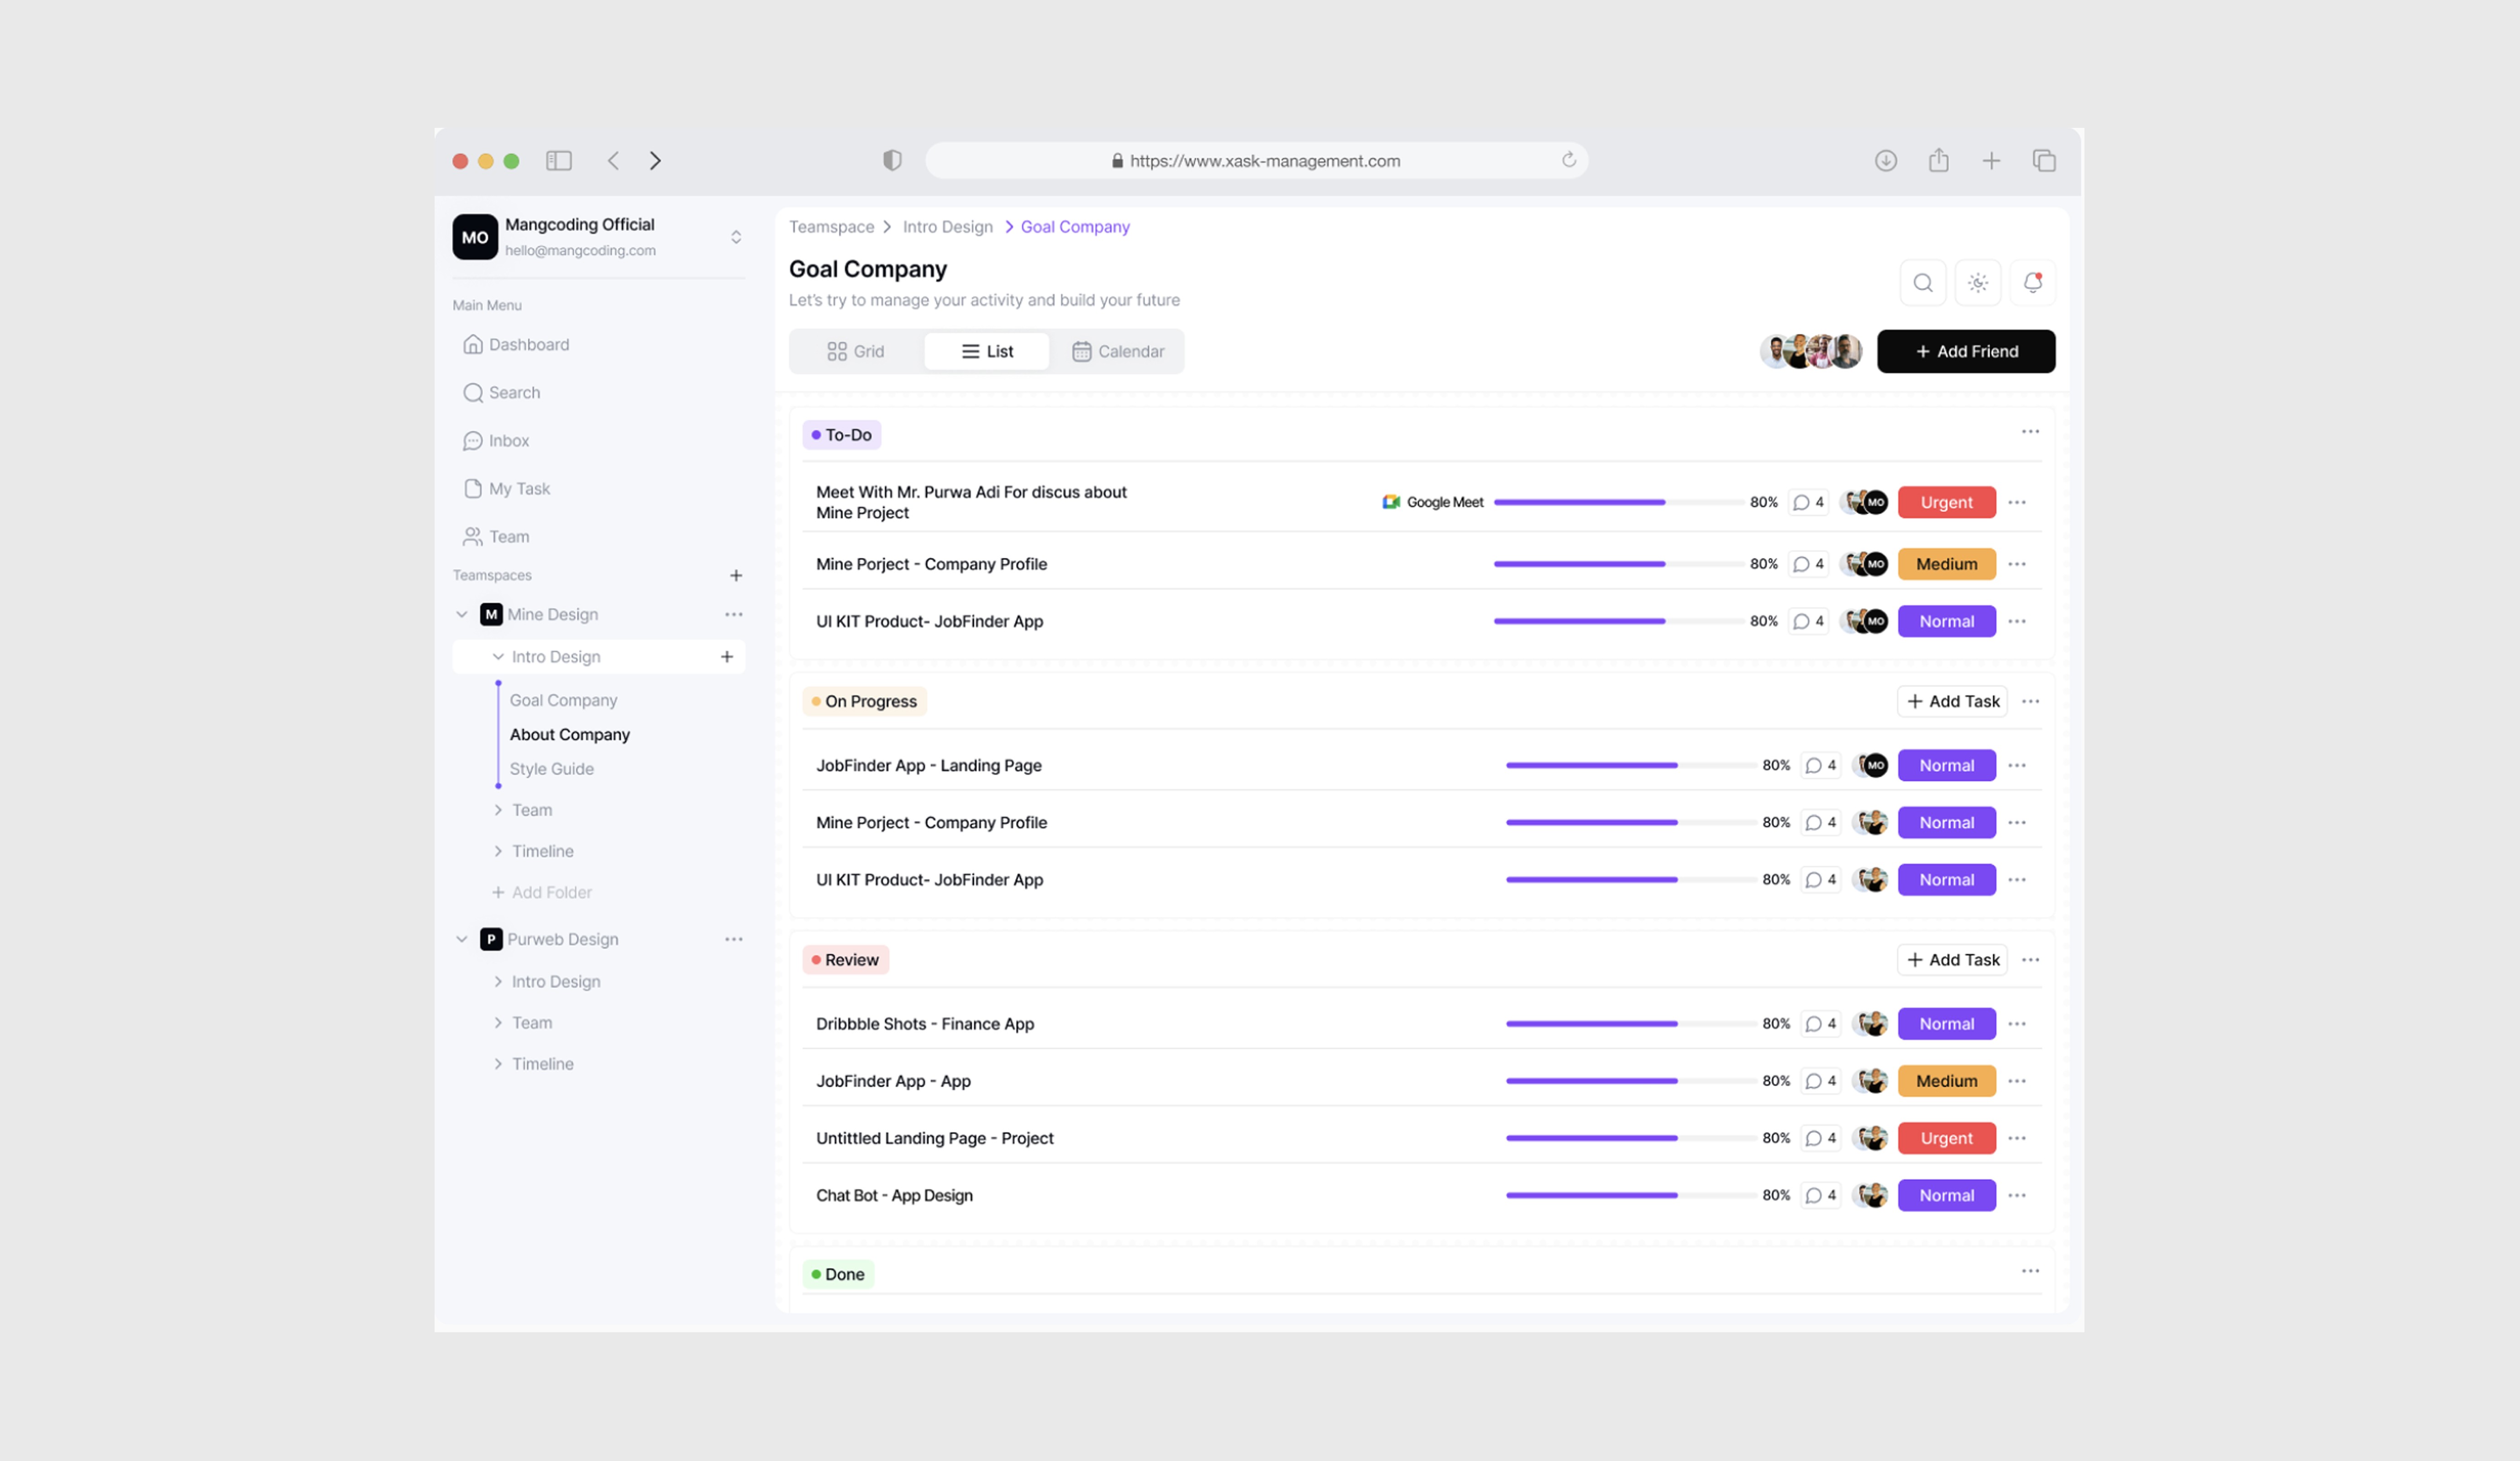The width and height of the screenshot is (2520, 1461).
Task: Expand Intro Design under Purweb Design
Action: [x=498, y=982]
